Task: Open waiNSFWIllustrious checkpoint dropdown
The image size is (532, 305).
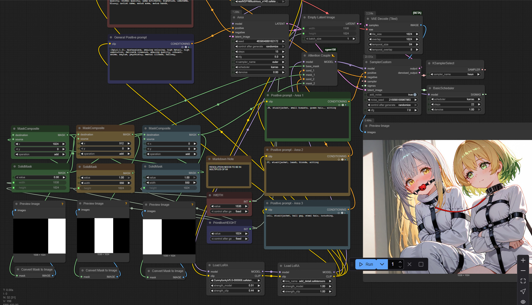Action: point(260,2)
